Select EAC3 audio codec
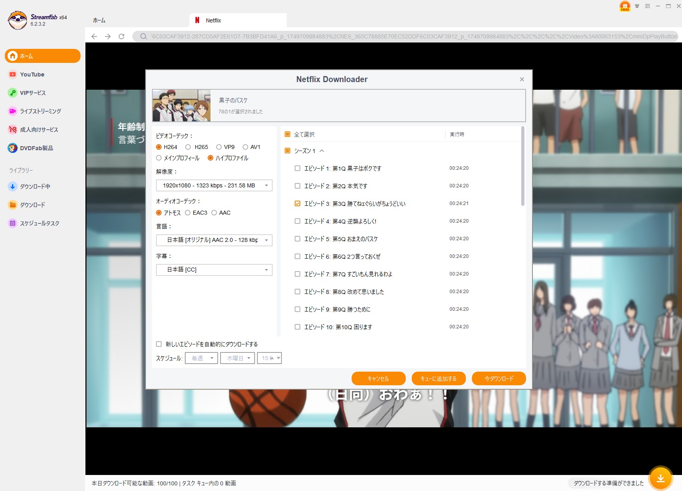 (188, 213)
